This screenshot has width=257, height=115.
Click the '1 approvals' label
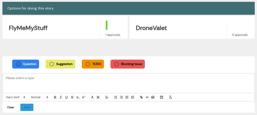click(113, 35)
